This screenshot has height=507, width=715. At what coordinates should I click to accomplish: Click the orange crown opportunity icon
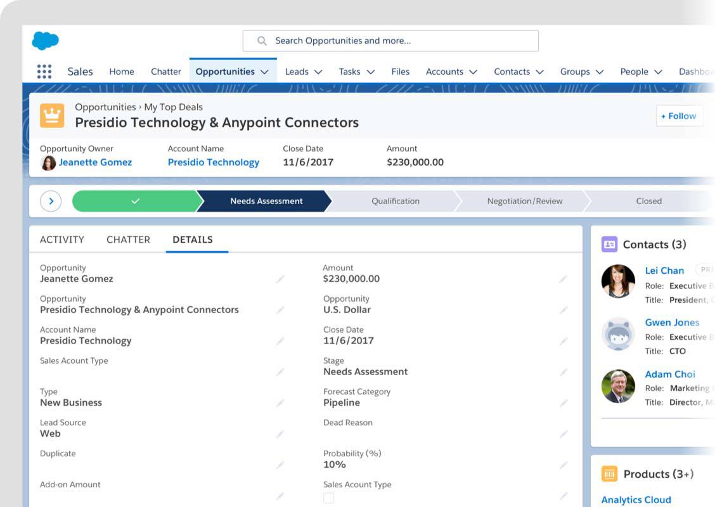point(52,115)
